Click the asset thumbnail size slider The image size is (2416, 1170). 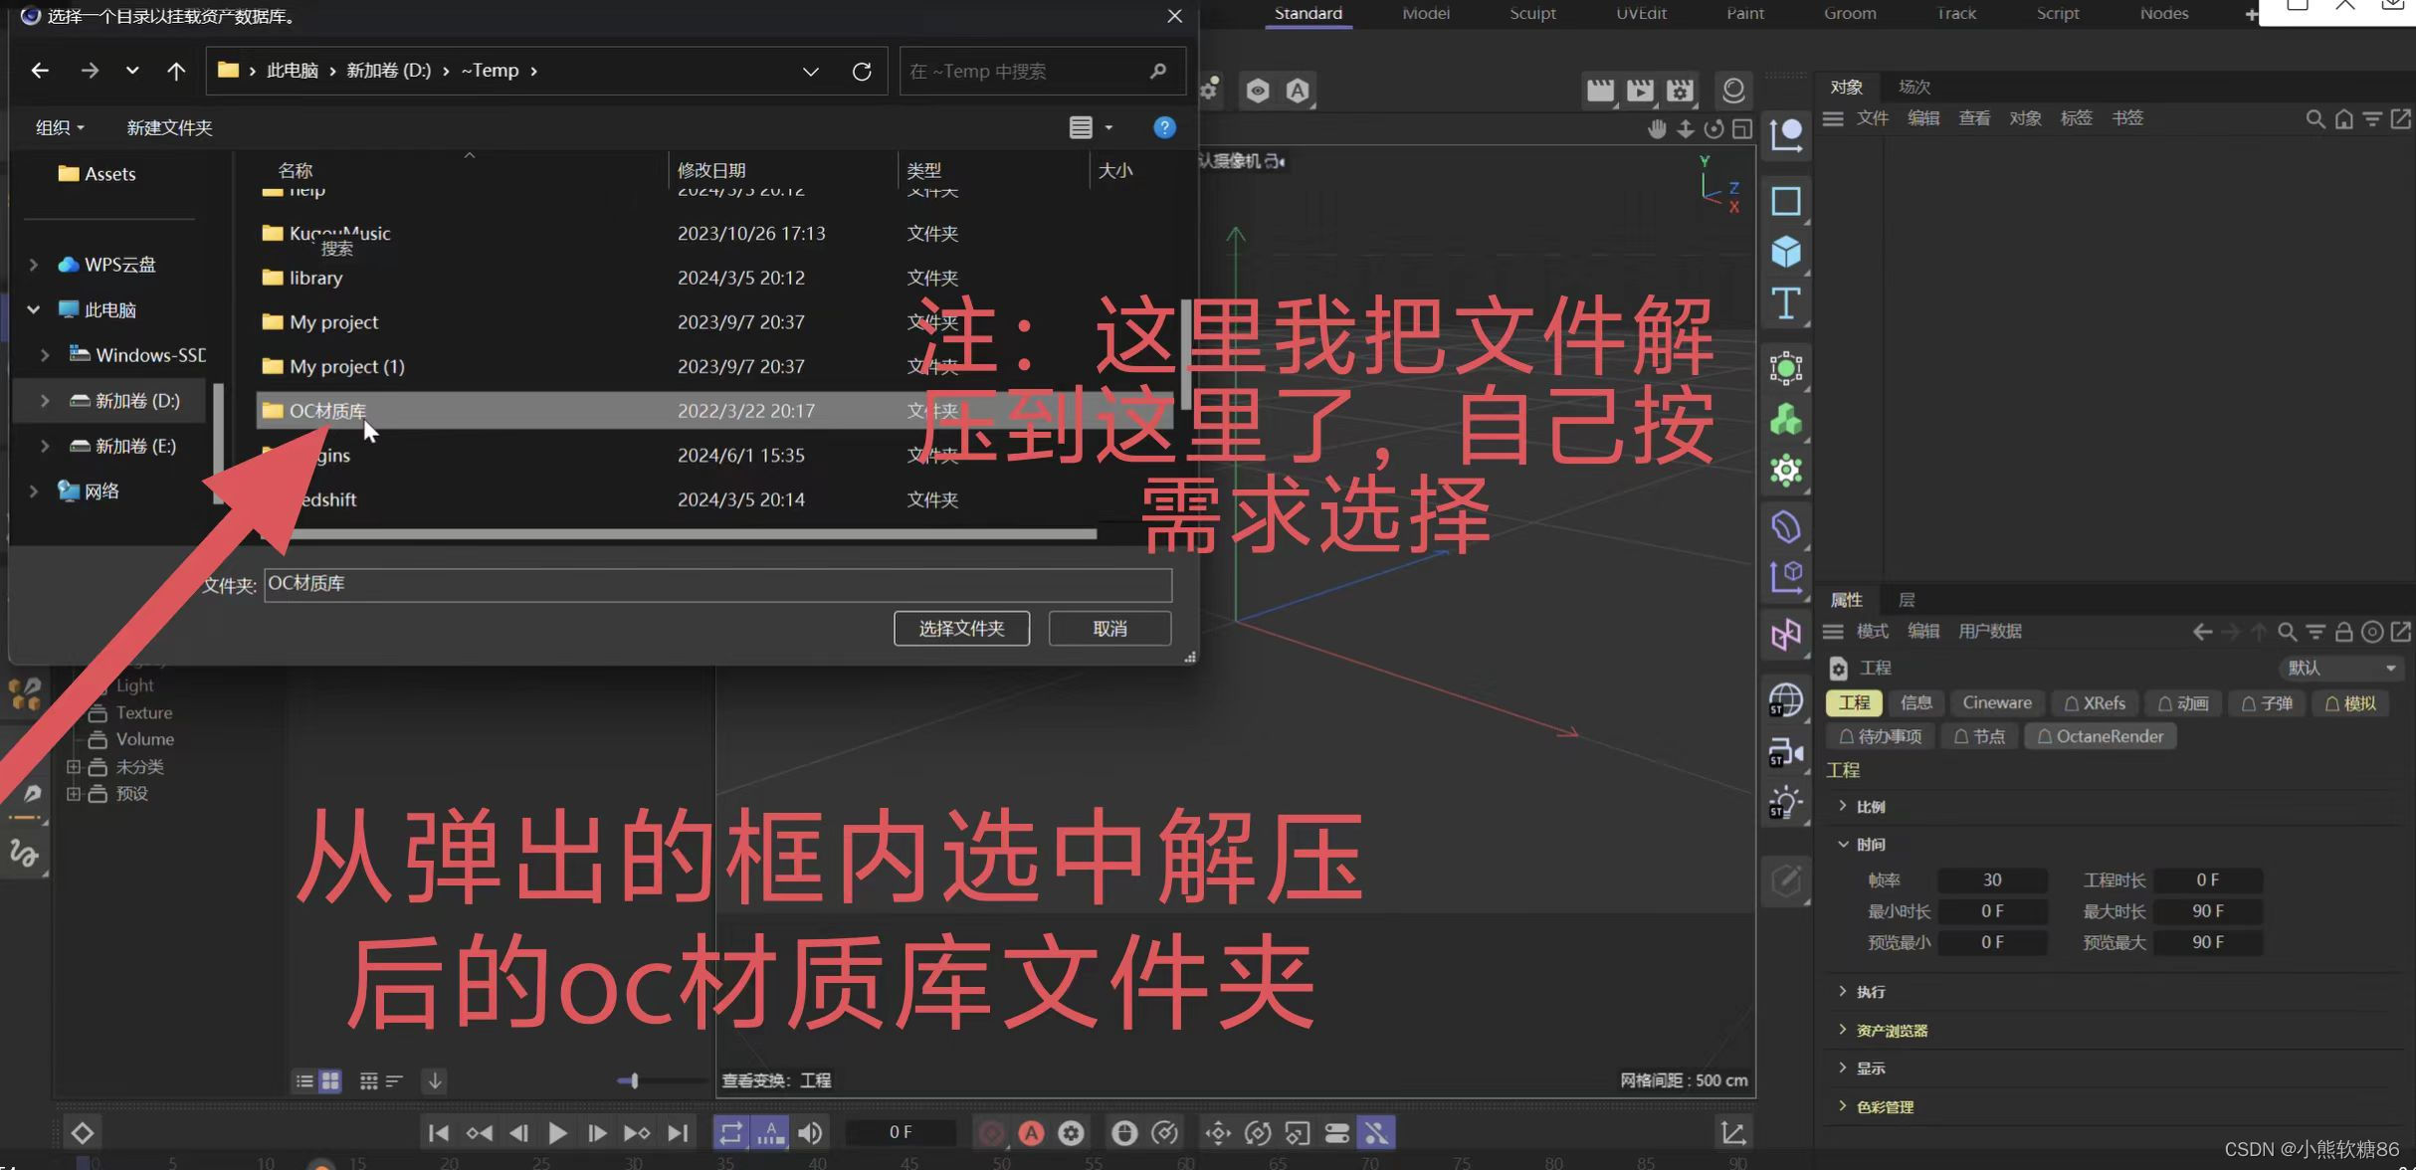634,1080
